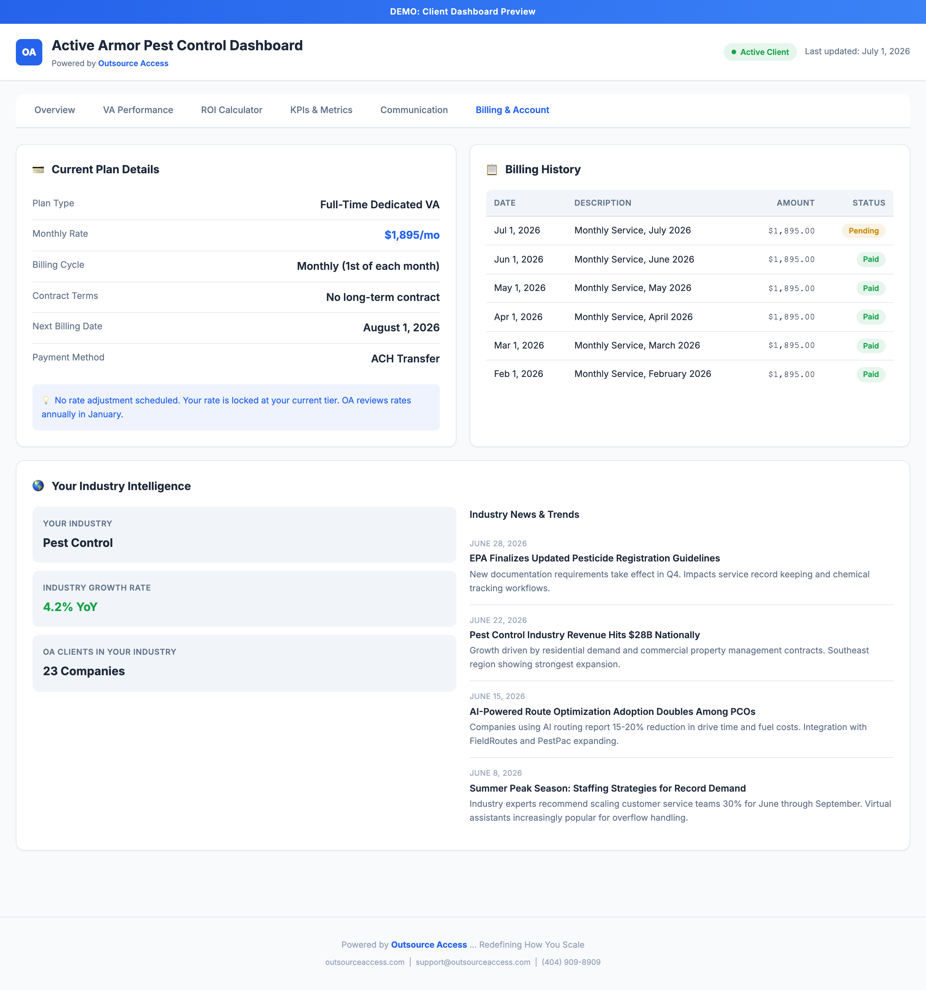The height and width of the screenshot is (990, 926).
Task: Open the Outsource Access link in the footer
Action: 429,945
